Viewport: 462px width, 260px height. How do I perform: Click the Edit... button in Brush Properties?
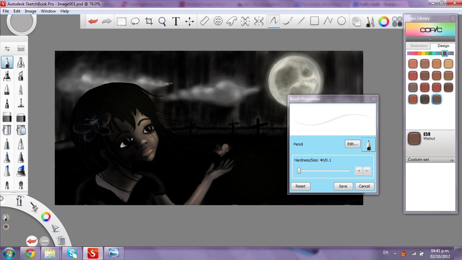[x=352, y=144]
